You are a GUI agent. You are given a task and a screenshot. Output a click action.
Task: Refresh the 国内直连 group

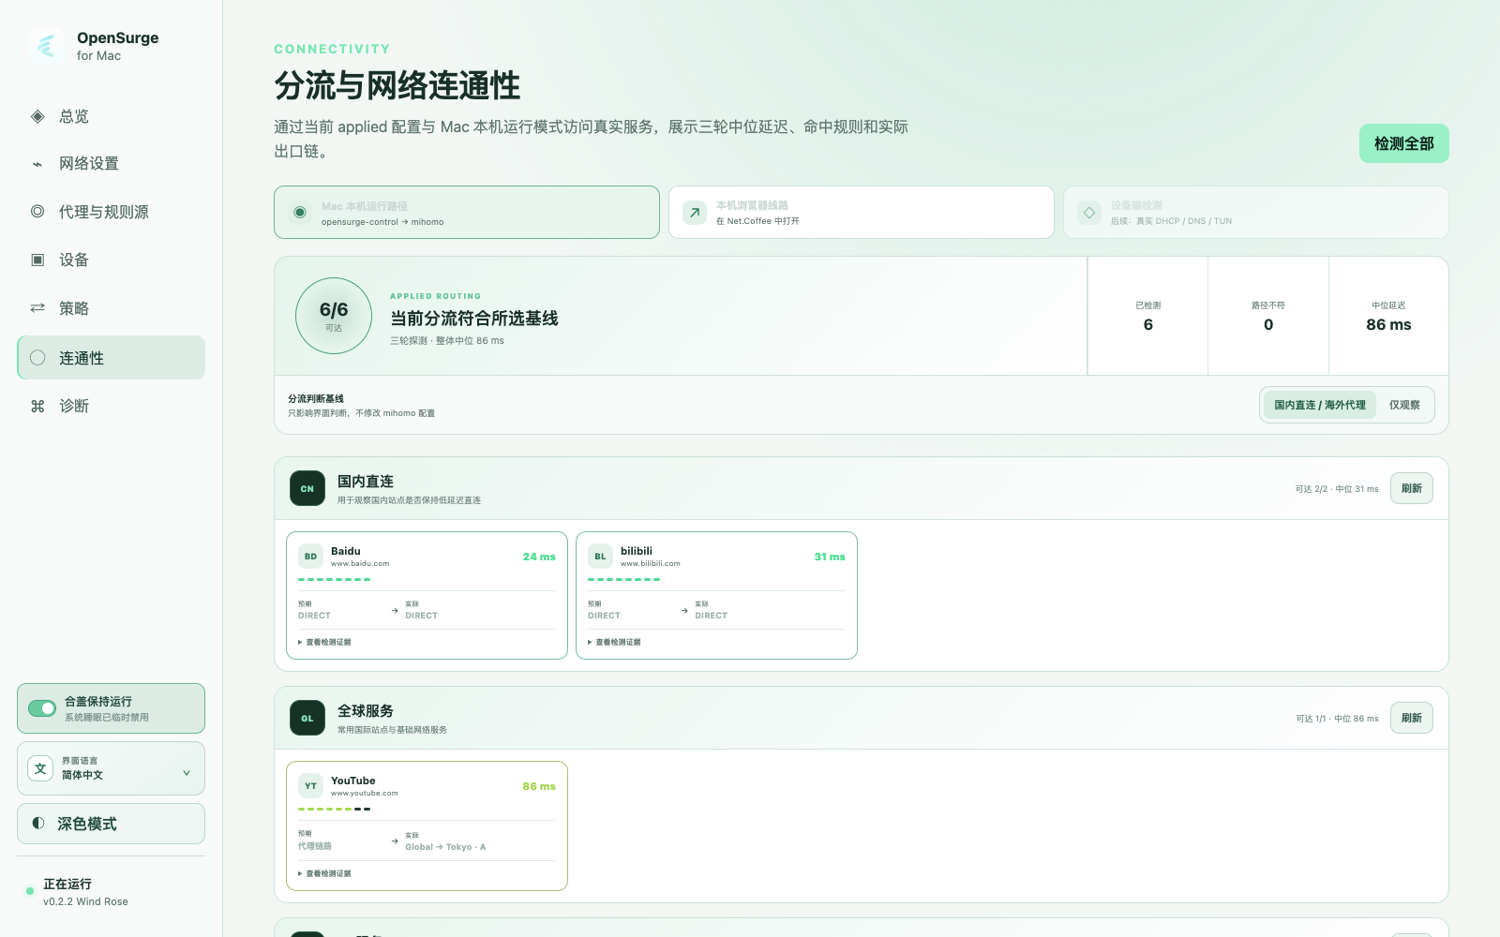[x=1411, y=488]
